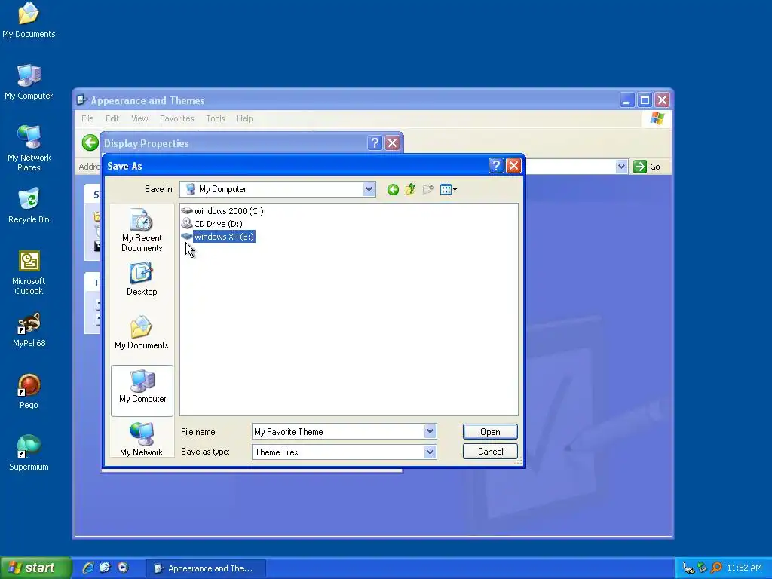The width and height of the screenshot is (772, 579).
Task: Open View menu in Appearance and Themes
Action: 139,118
